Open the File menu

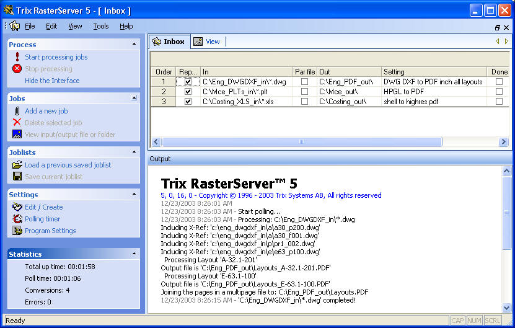30,26
